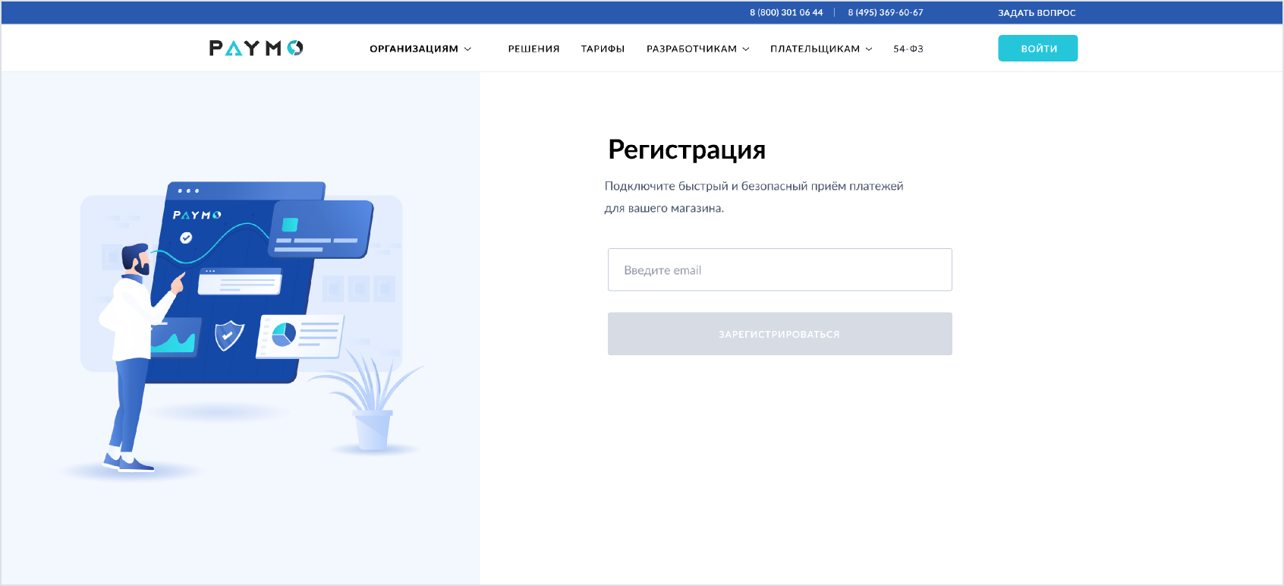Click the PAYMO logo in the header

click(256, 49)
